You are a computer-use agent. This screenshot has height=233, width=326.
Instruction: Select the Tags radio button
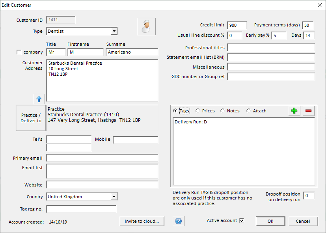pyautogui.click(x=176, y=111)
